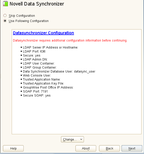Click the LDAP Port: 636 entry
The width and height of the screenshot is (144, 154).
34,51
